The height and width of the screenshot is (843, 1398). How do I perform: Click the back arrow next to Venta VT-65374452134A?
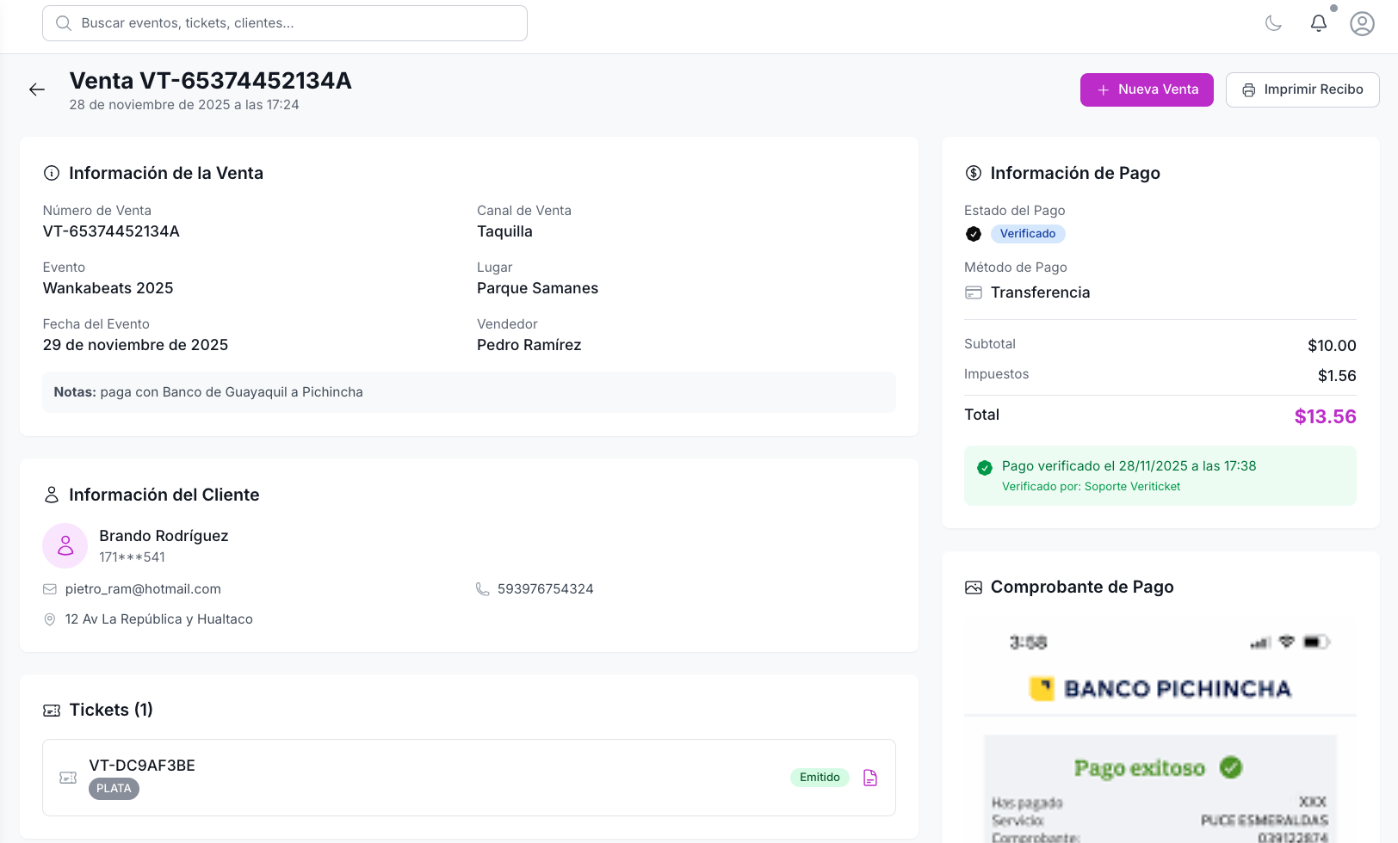(36, 89)
